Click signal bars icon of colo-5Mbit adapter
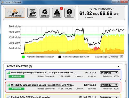Image resolution: width=129 pixels, height=98 pixels. pyautogui.click(x=9, y=73)
